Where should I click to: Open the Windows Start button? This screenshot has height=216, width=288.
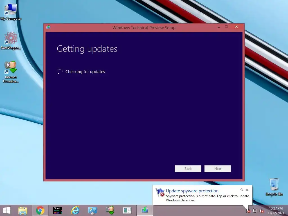7,210
